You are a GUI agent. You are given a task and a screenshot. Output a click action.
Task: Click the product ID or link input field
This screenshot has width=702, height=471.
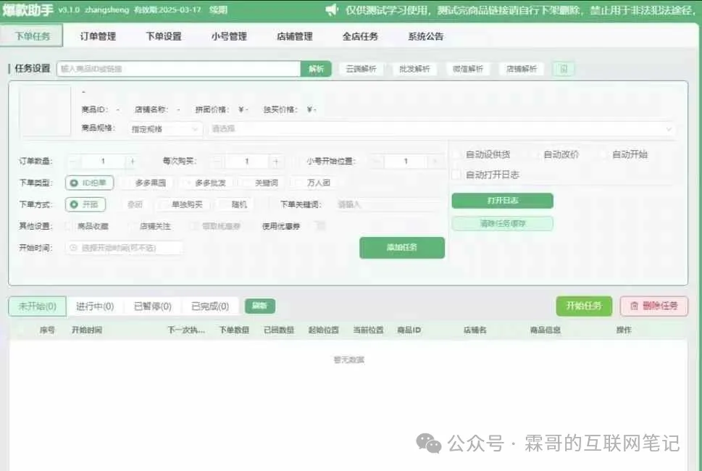point(178,69)
